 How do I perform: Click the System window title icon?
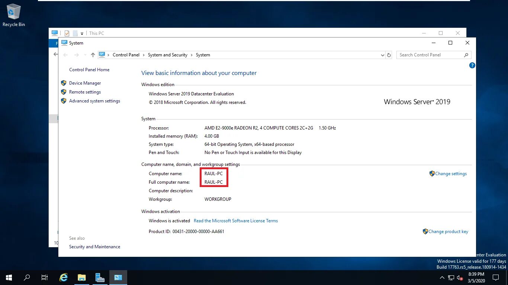coord(64,43)
